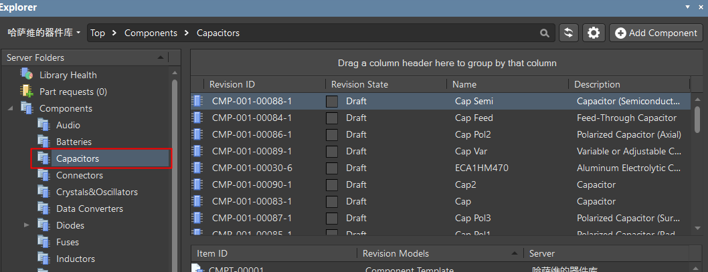Click component icon for CMP-001-00086-1
This screenshot has width=708, height=272.
click(x=197, y=134)
